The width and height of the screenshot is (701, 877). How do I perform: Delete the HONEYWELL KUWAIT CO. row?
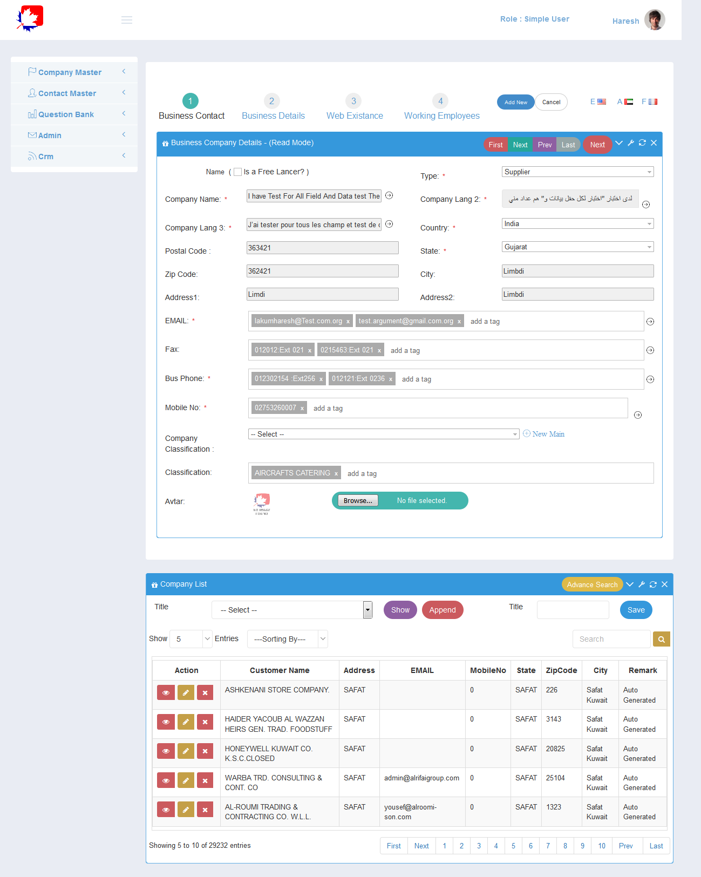click(205, 751)
